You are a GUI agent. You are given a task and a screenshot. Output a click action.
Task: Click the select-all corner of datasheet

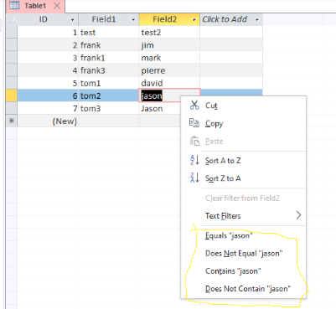pyautogui.click(x=12, y=19)
